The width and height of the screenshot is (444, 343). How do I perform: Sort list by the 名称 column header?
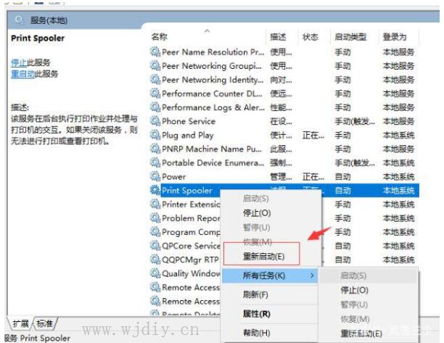coord(160,36)
